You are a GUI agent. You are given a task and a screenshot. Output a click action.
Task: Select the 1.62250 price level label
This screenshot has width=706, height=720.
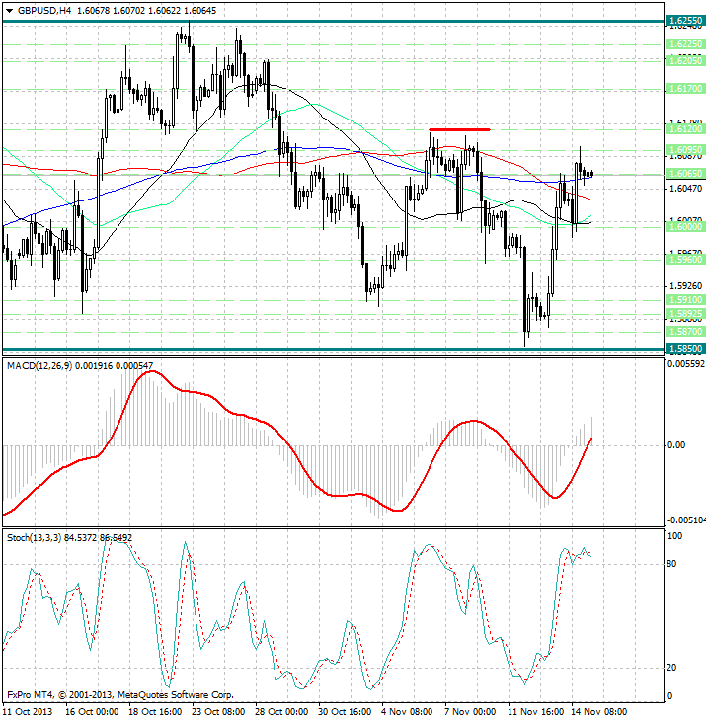tap(685, 44)
